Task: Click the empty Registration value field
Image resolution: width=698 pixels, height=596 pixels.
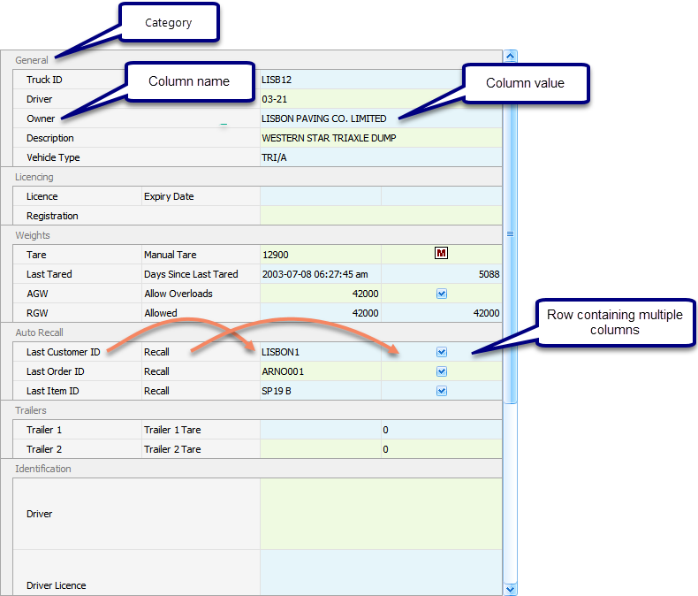Action: [380, 216]
